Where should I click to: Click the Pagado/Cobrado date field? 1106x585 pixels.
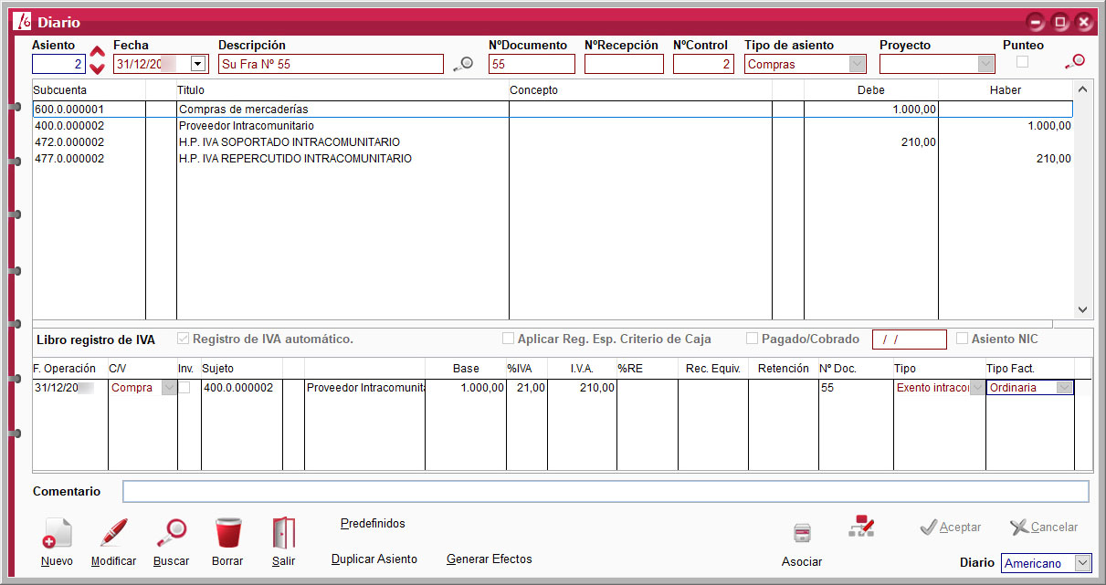pos(909,340)
